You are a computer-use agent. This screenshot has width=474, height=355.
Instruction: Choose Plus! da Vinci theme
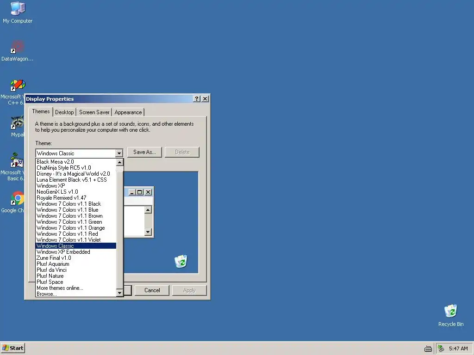(x=76, y=270)
